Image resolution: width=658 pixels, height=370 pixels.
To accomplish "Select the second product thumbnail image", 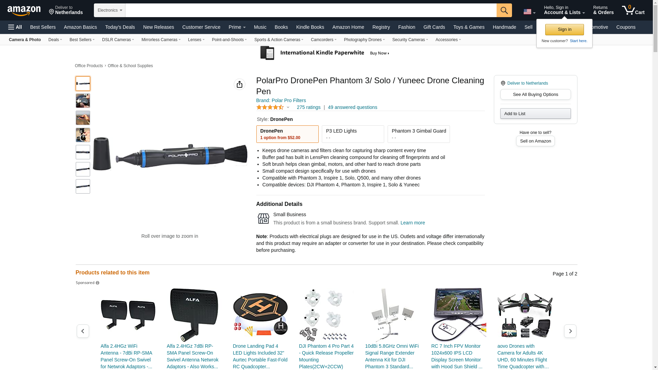I will pos(83,101).
